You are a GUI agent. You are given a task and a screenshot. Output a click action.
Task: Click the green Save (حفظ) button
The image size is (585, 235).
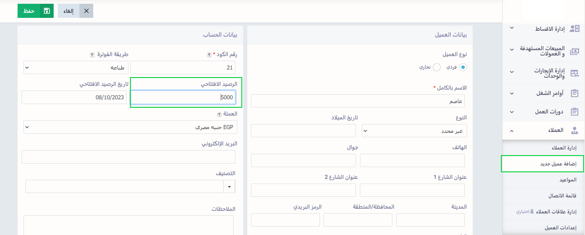[29, 11]
